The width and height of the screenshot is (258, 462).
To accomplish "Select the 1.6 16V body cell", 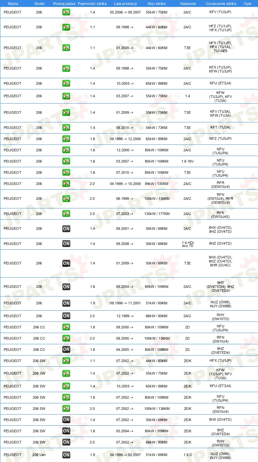I will tap(187, 161).
